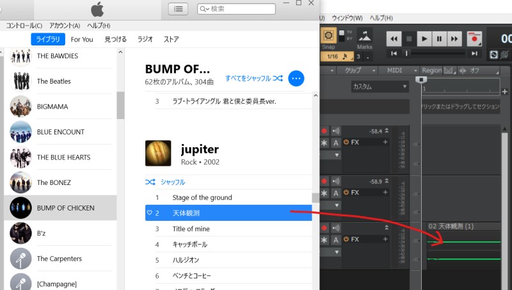The width and height of the screenshot is (512, 290).
Task: Add an effect to the -58.9 track FX rack
Action: (385, 192)
